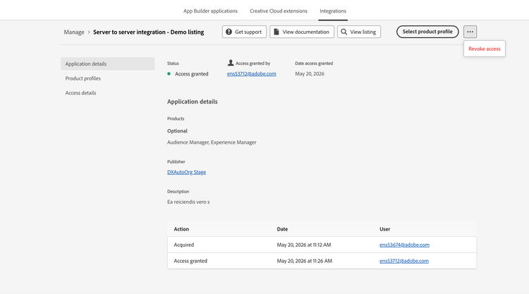The height and width of the screenshot is (294, 529).
Task: Open Application details in the sidebar
Action: point(108,63)
